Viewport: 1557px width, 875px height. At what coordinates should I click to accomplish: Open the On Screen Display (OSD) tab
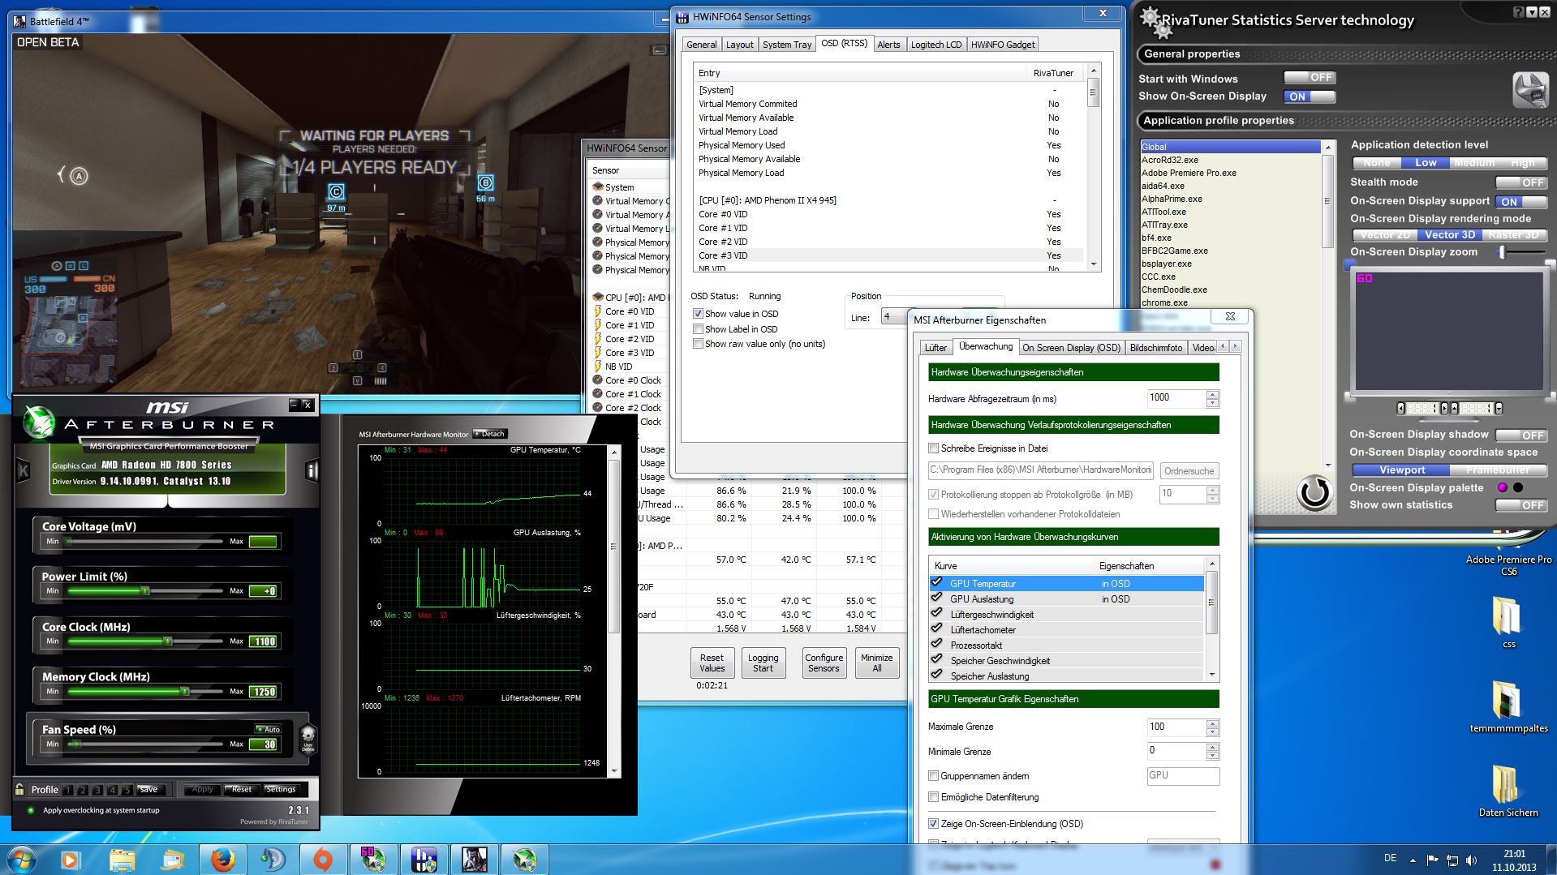tap(1071, 348)
